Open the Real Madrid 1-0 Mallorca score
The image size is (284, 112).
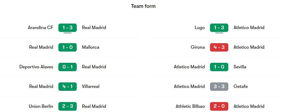tap(67, 47)
